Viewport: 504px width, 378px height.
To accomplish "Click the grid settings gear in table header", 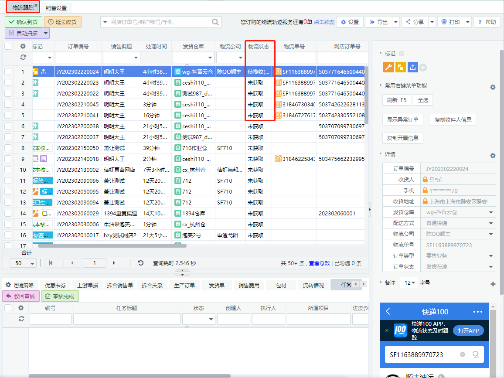I will [23, 46].
